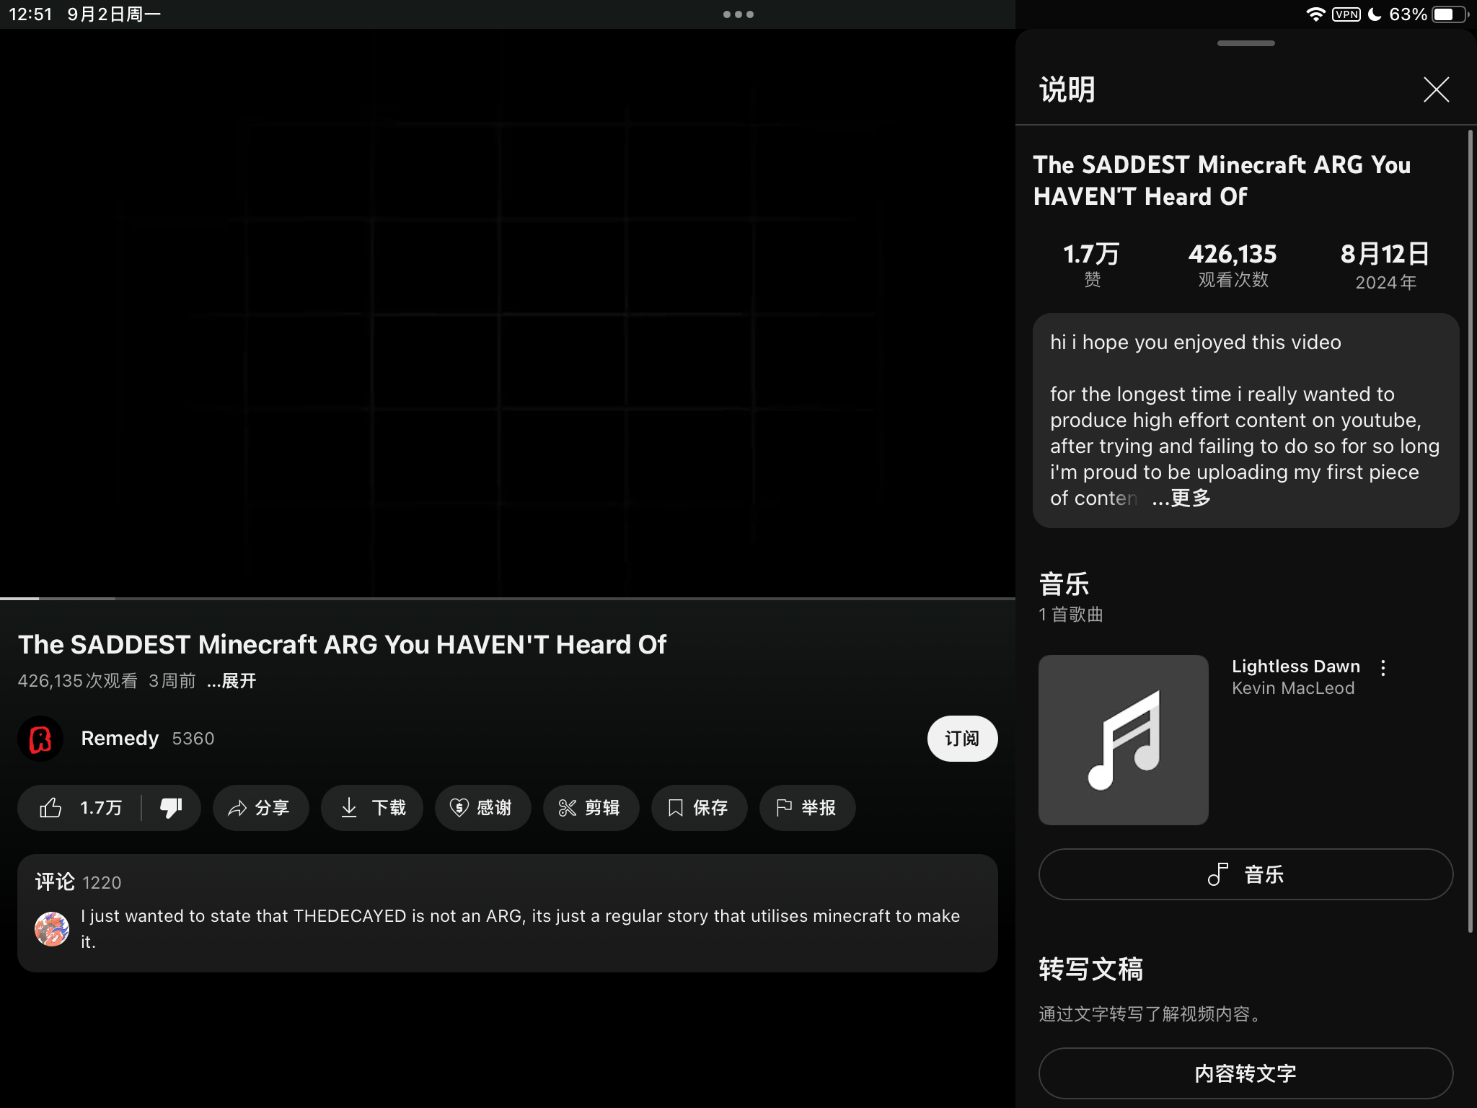Save video to a playlist
This screenshot has width=1477, height=1108.
tap(698, 808)
